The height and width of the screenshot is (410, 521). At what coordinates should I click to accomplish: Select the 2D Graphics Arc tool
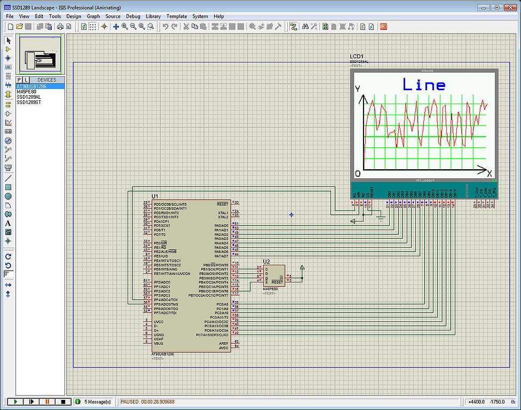pos(9,206)
